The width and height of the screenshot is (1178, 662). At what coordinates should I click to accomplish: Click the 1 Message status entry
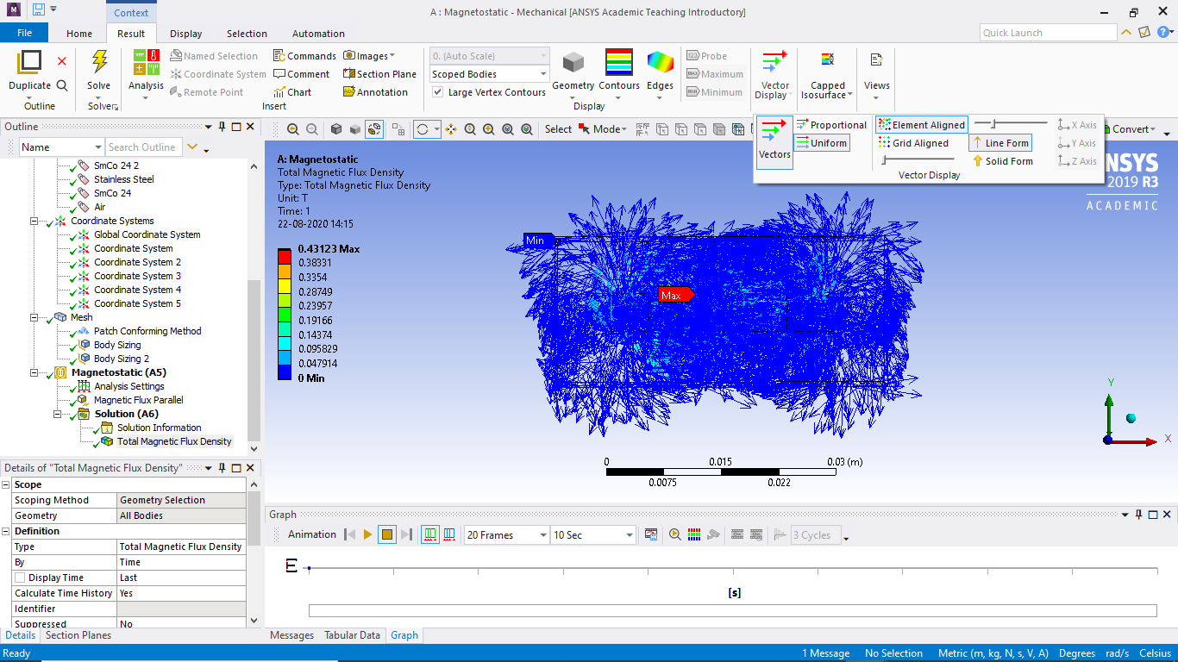click(825, 653)
